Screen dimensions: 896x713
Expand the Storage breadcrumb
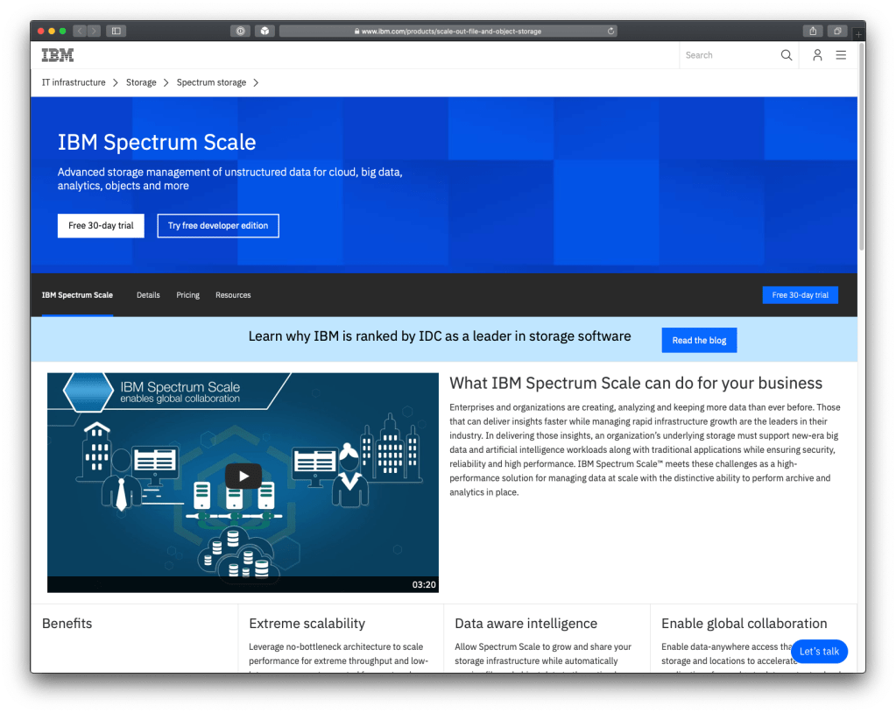141,82
